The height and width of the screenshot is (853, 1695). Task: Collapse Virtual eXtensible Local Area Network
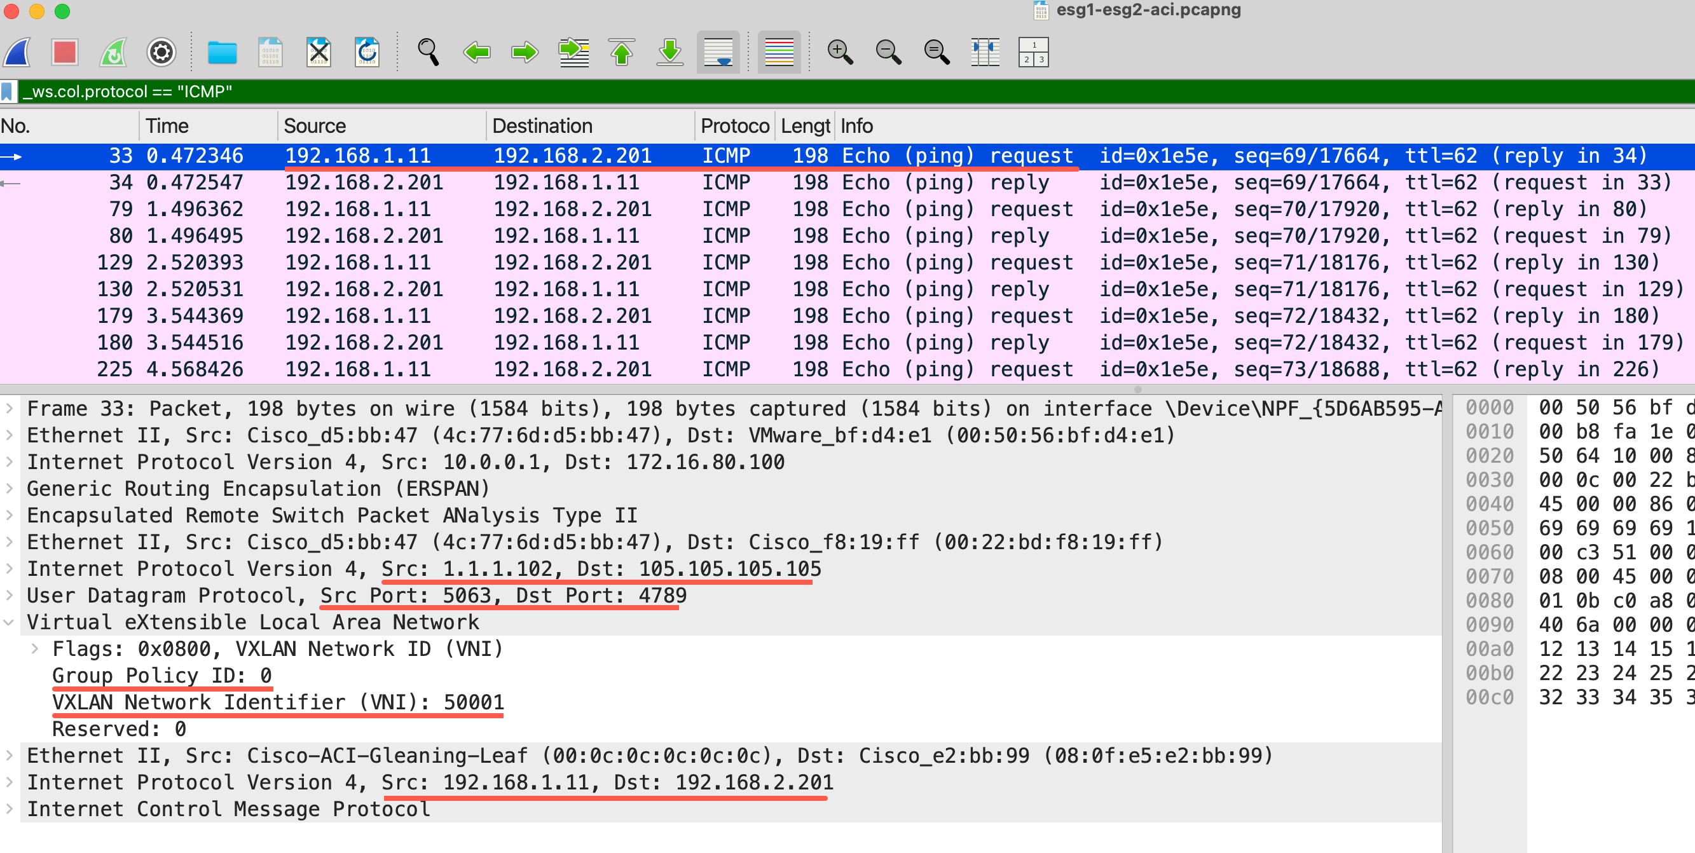pyautogui.click(x=9, y=622)
